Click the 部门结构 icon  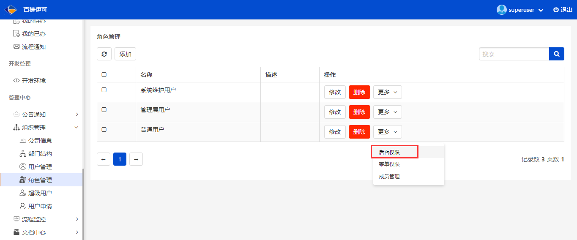tap(23, 154)
